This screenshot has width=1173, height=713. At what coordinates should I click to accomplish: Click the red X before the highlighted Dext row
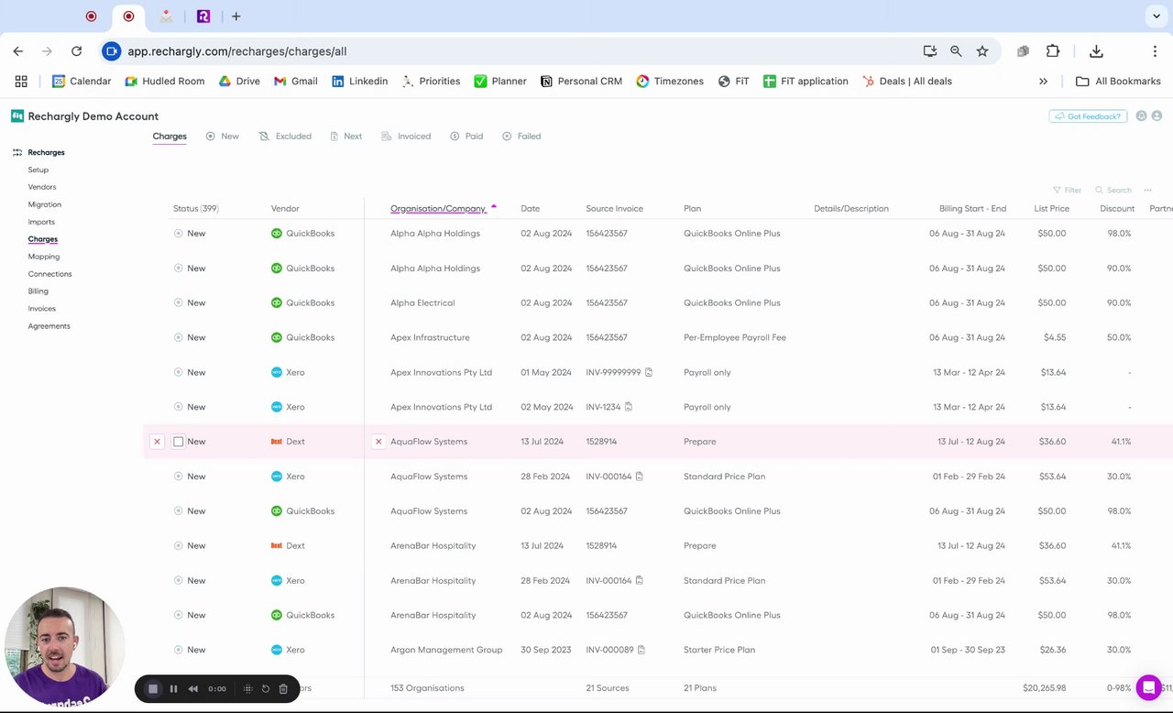[157, 442]
